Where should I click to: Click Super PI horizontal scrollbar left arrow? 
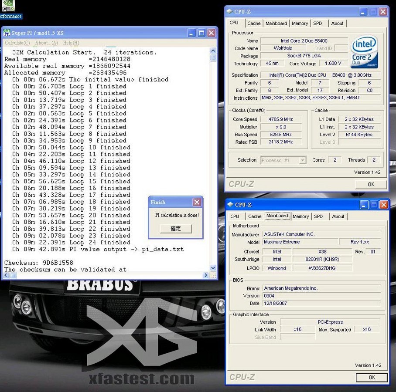pos(6,275)
